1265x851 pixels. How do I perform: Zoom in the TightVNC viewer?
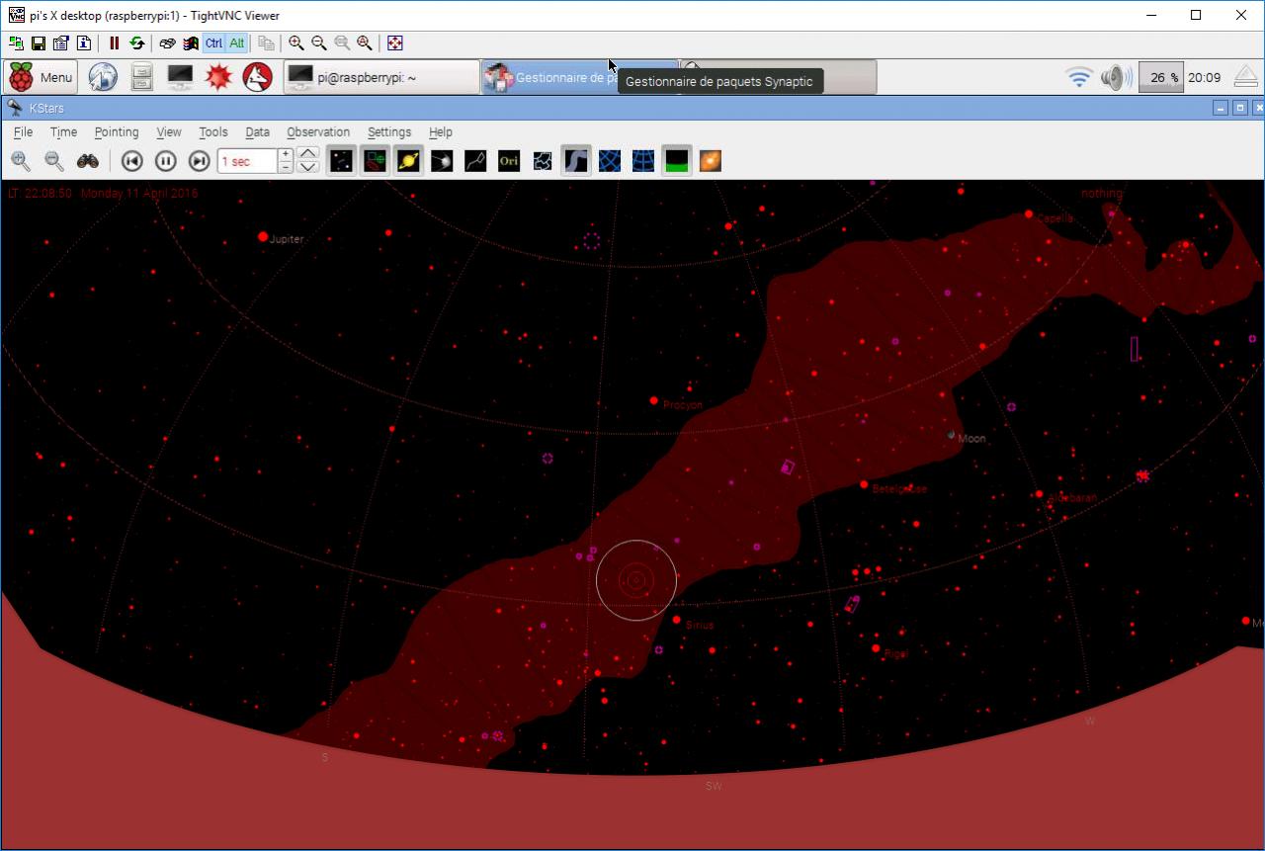coord(296,43)
